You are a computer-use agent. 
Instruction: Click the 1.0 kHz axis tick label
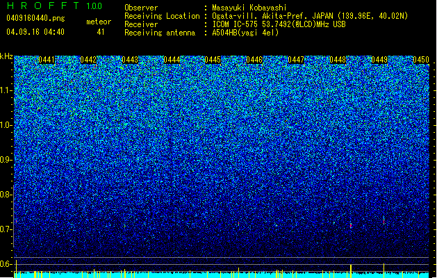click(6, 125)
